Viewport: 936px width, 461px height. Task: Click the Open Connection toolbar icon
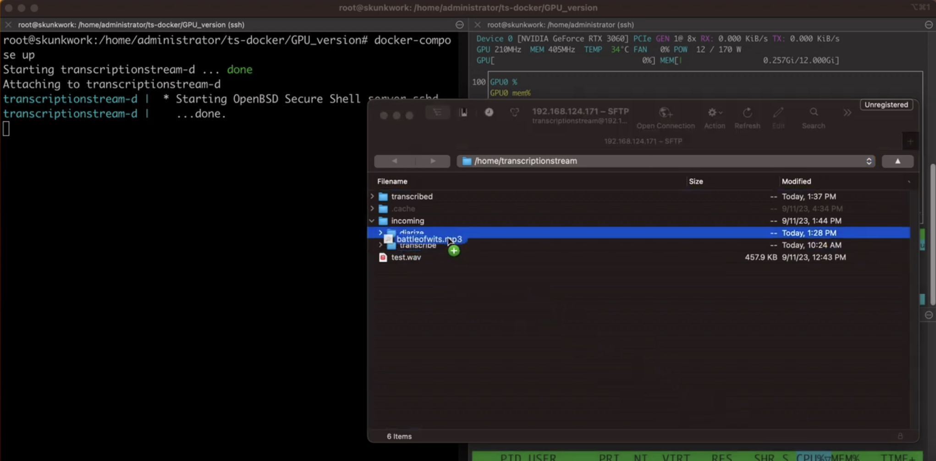666,112
